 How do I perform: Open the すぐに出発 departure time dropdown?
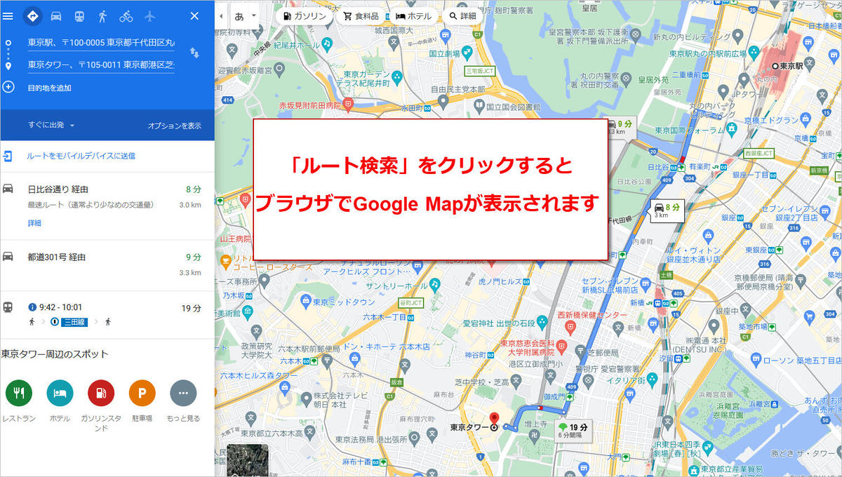51,125
